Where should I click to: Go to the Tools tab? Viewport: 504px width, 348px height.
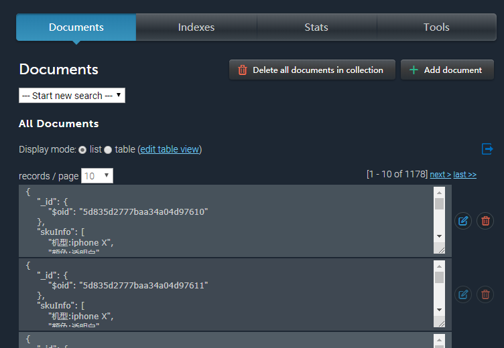436,27
